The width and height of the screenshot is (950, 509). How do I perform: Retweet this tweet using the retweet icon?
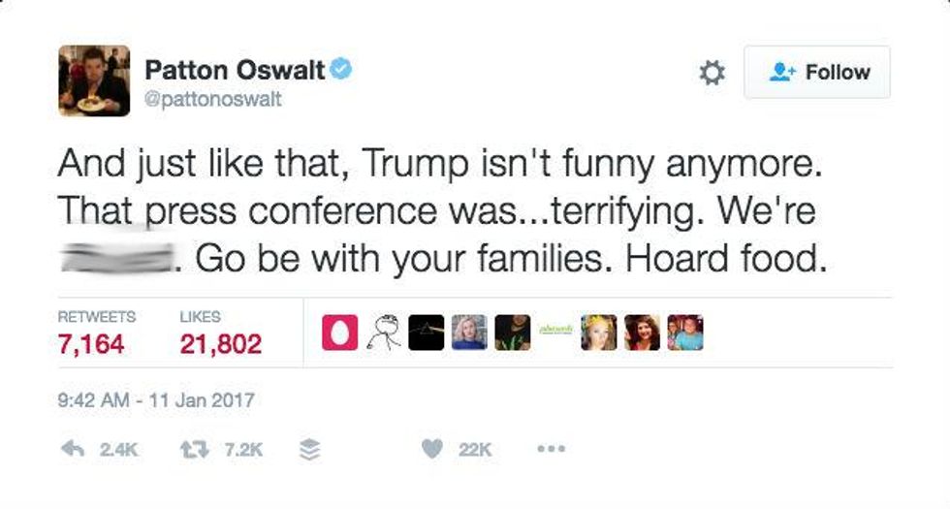coord(189,449)
